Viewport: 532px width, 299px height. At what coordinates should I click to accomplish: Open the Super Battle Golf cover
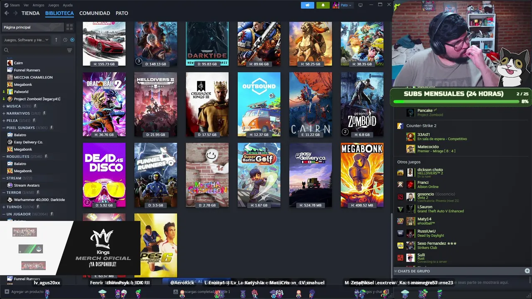click(x=259, y=175)
